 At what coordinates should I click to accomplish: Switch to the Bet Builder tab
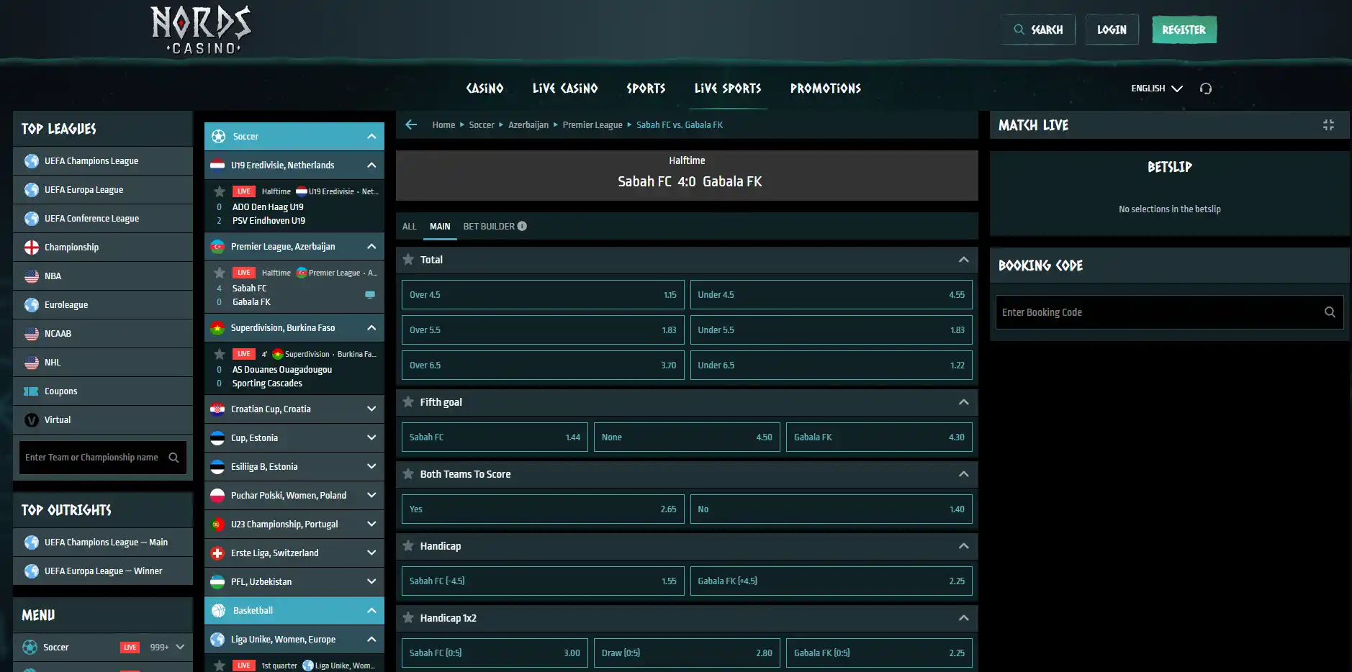coord(489,227)
